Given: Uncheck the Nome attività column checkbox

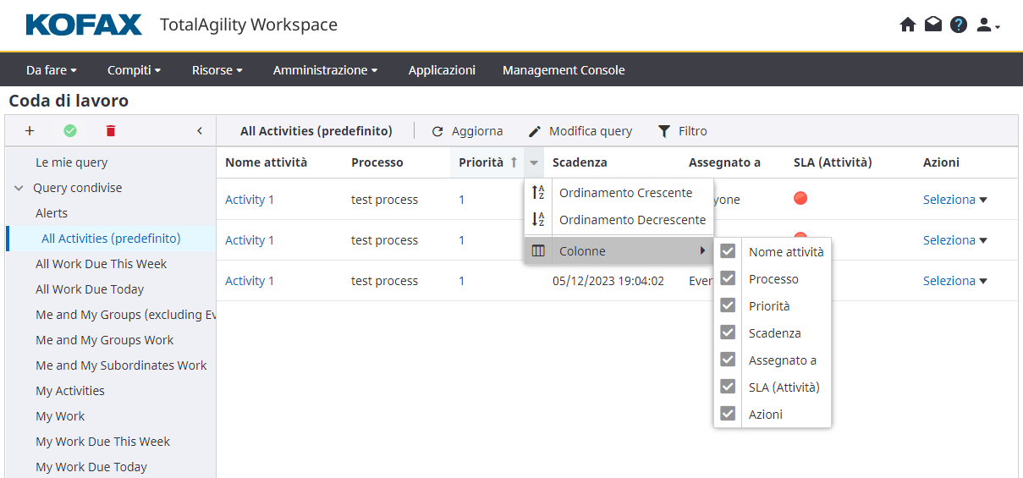Looking at the screenshot, I should [728, 251].
